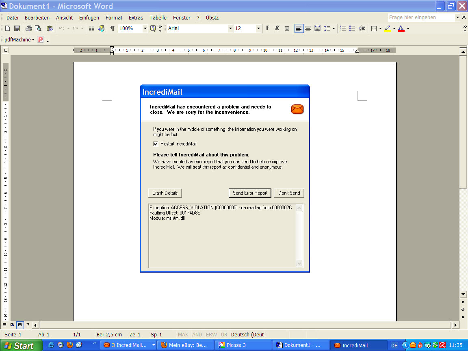Viewport: 468px width, 351px height.
Task: Paste clipboard contents via the toolbar icon
Action: point(50,28)
